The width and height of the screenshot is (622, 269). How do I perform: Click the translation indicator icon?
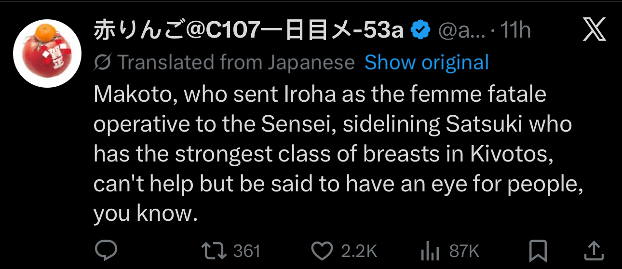point(103,63)
